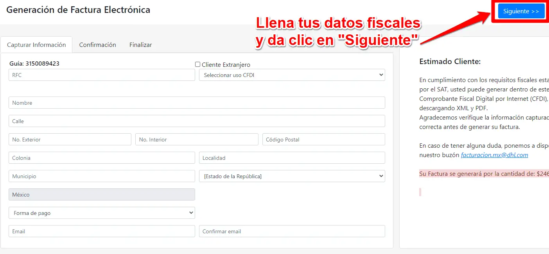Open the facturacion.mx@dhl.com email link

click(495, 155)
